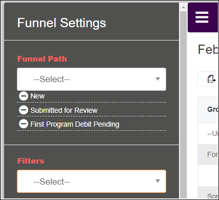Click the settings panel vertical scrollbar track

click(x=183, y=104)
